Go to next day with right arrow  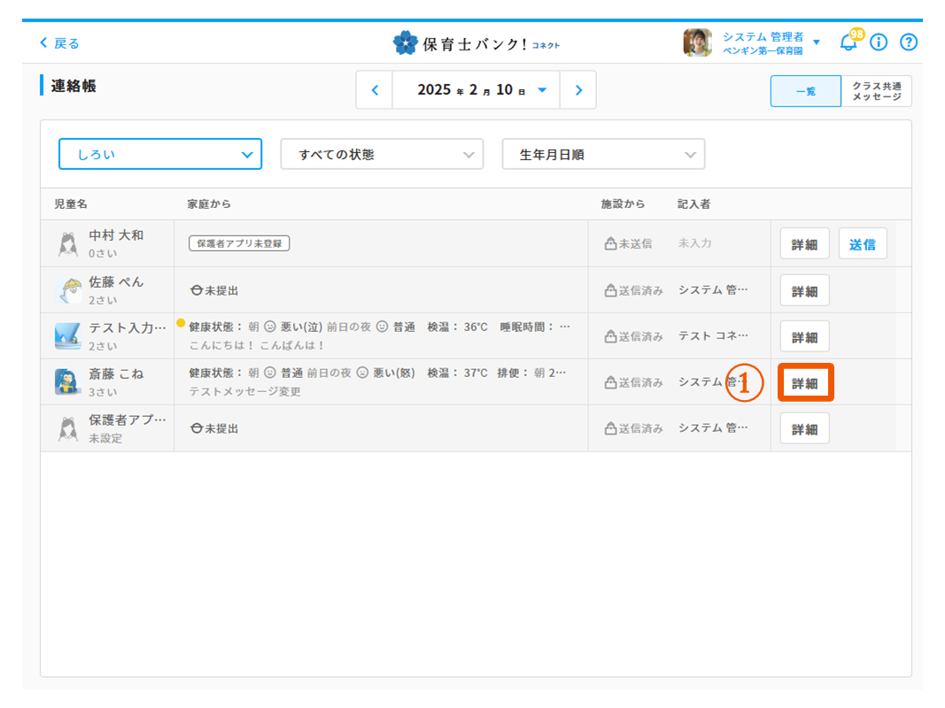click(x=578, y=90)
